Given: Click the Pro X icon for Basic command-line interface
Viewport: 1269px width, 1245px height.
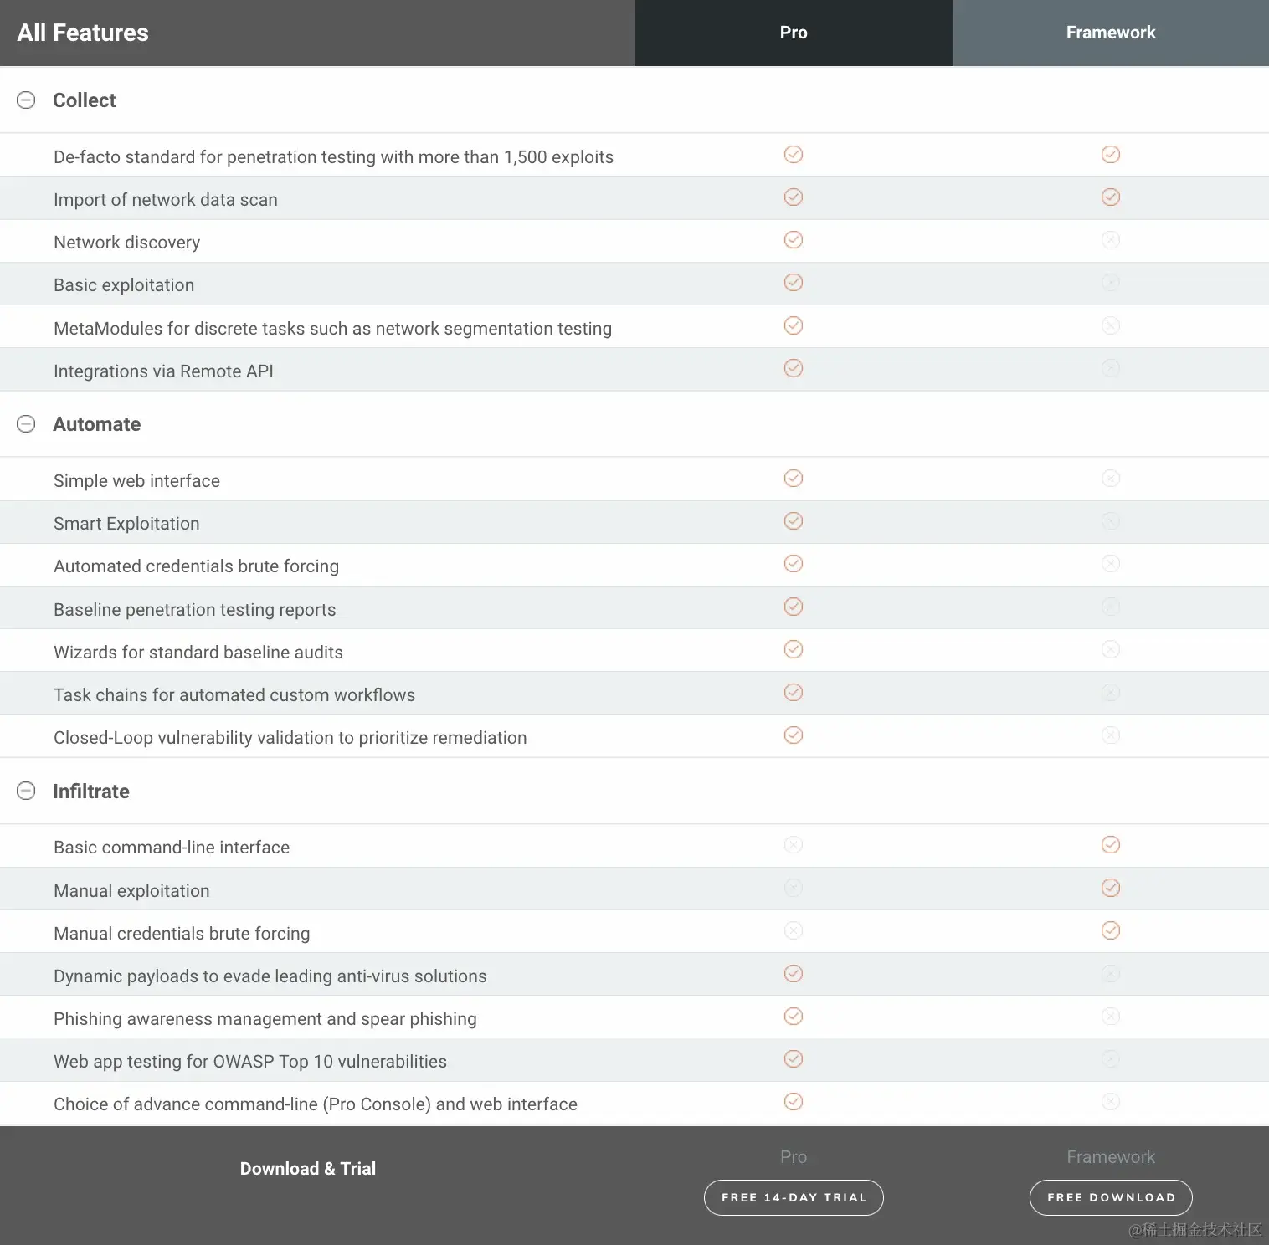Looking at the screenshot, I should [x=793, y=845].
